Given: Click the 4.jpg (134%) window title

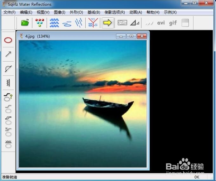Looking at the screenshot, I should (37, 36).
